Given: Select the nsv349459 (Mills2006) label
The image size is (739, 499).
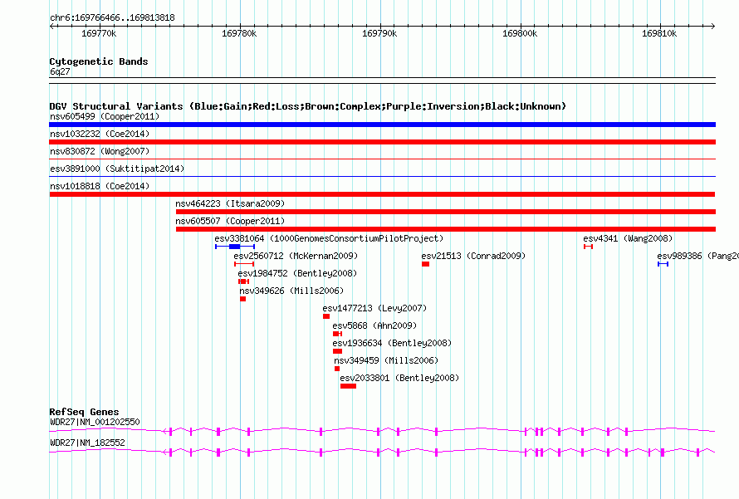Looking at the screenshot, I should pos(386,360).
